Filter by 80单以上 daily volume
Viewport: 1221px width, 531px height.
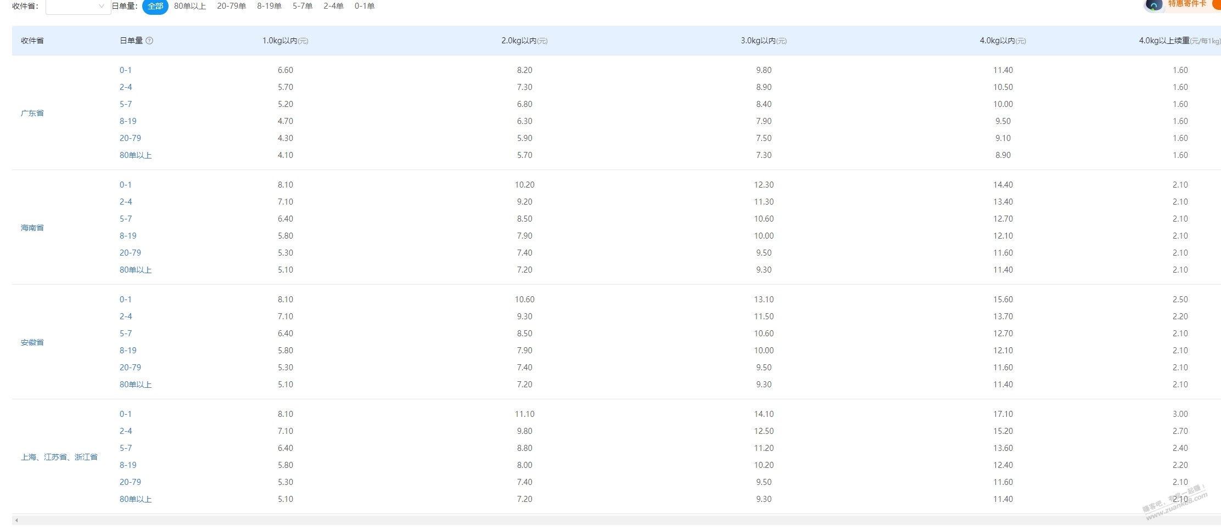point(190,6)
